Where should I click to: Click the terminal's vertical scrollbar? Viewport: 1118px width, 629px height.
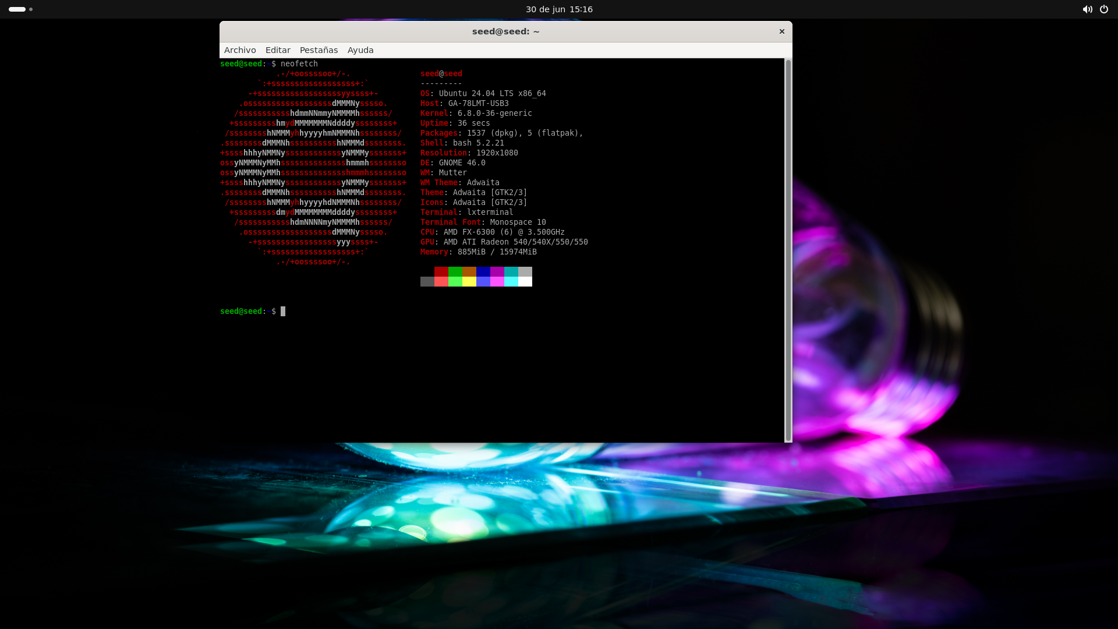coord(788,250)
